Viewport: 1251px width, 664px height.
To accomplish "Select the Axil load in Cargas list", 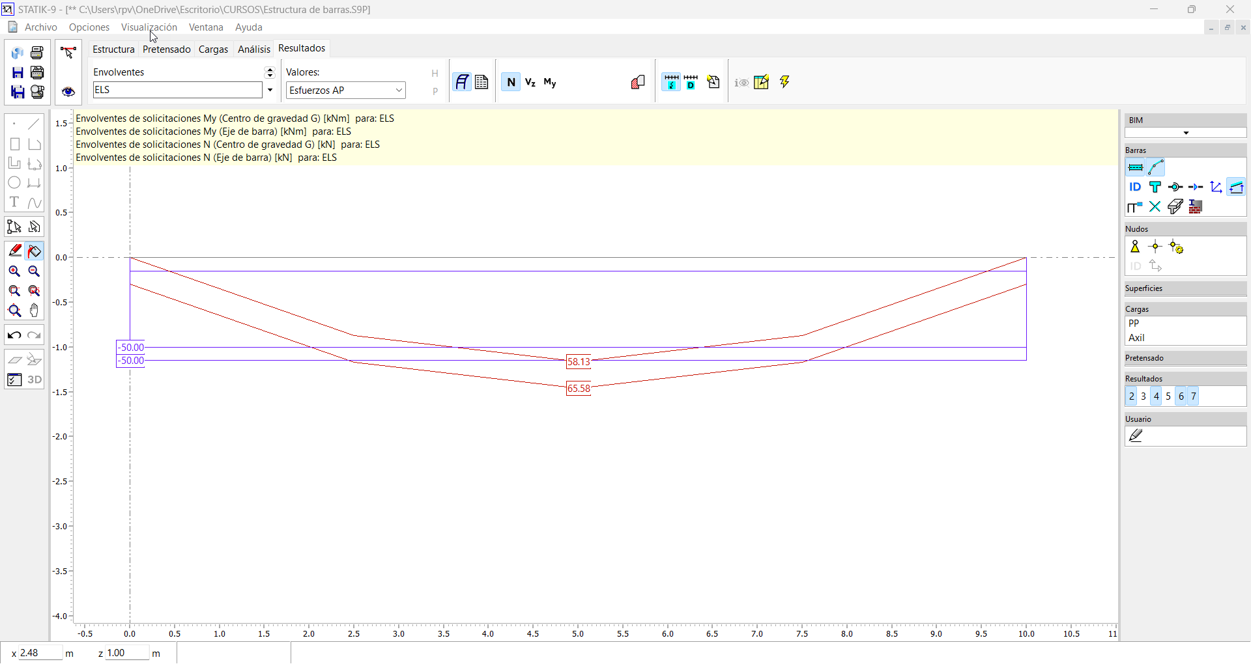I will (x=1136, y=338).
